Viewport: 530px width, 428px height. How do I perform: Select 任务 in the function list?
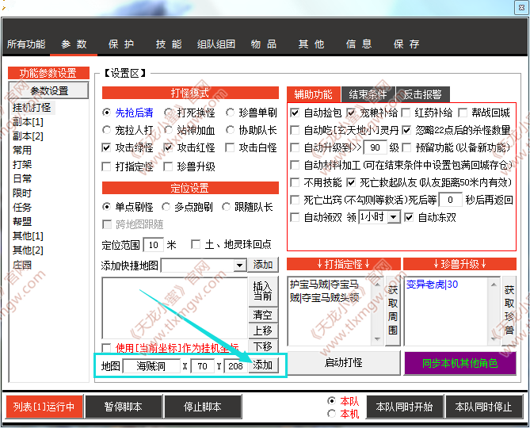coord(22,207)
